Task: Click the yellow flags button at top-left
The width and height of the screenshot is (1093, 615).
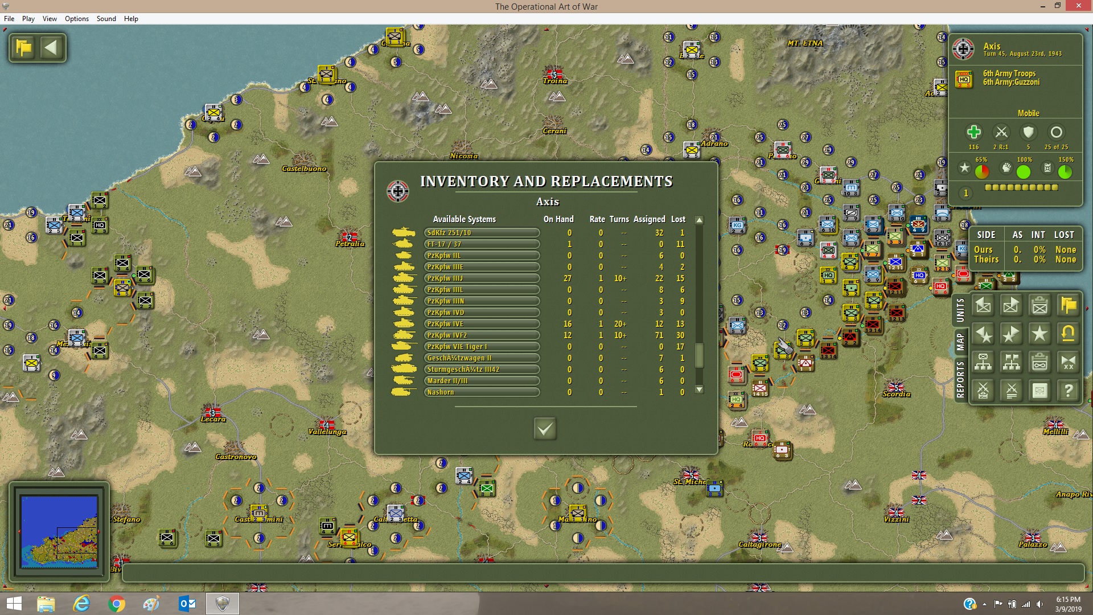Action: click(24, 47)
